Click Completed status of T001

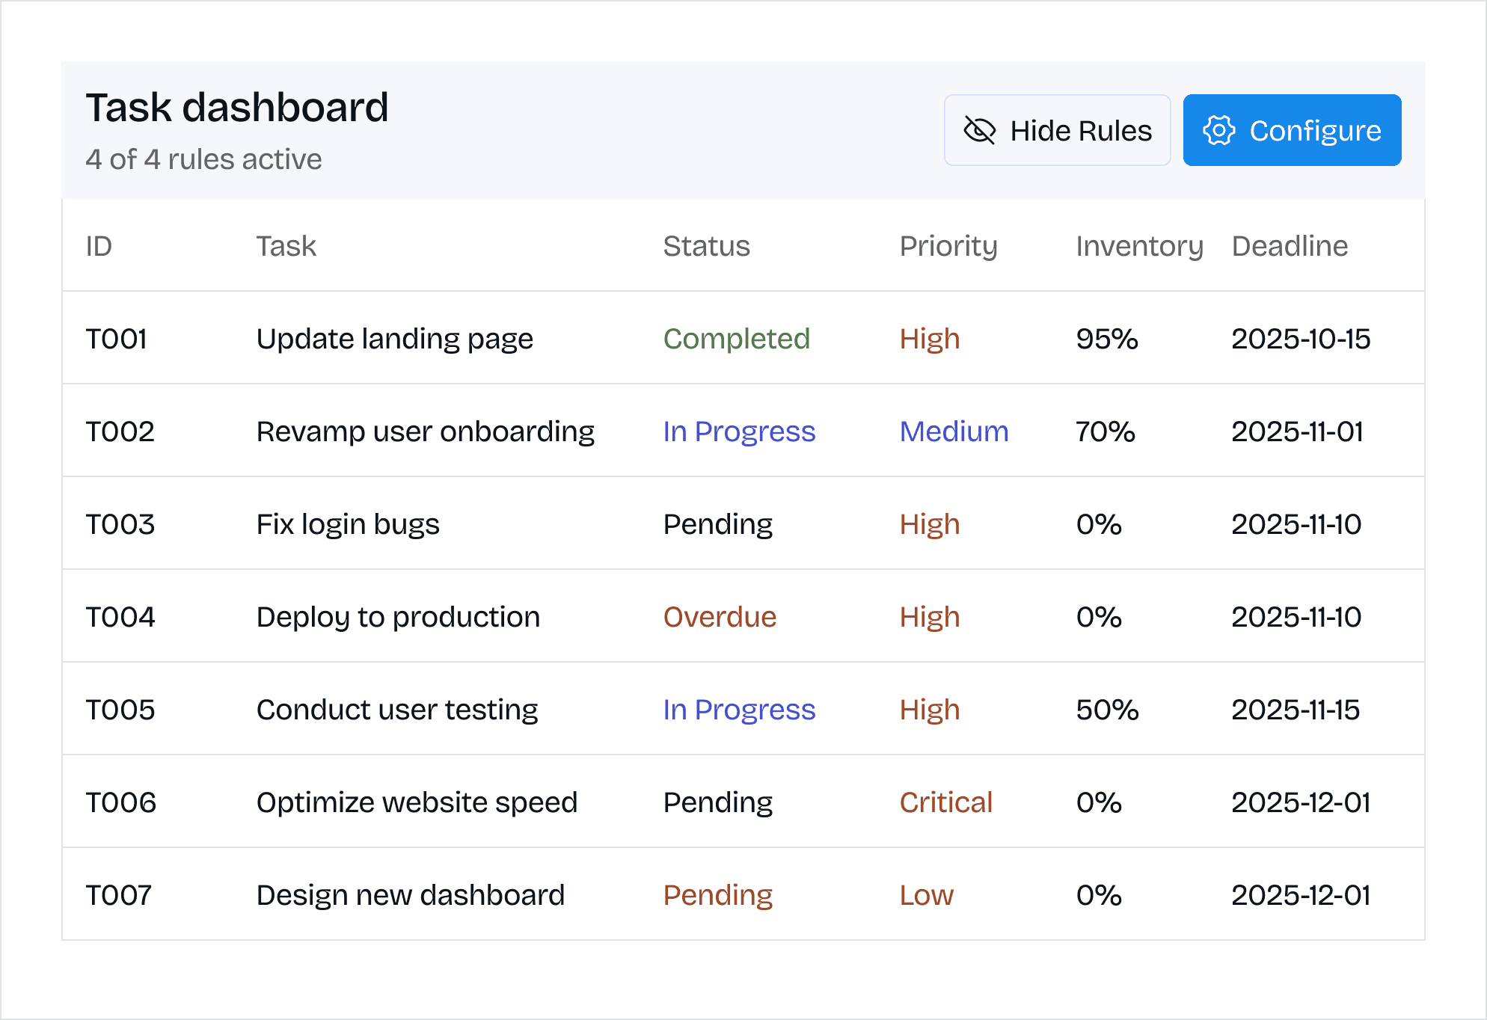(736, 339)
